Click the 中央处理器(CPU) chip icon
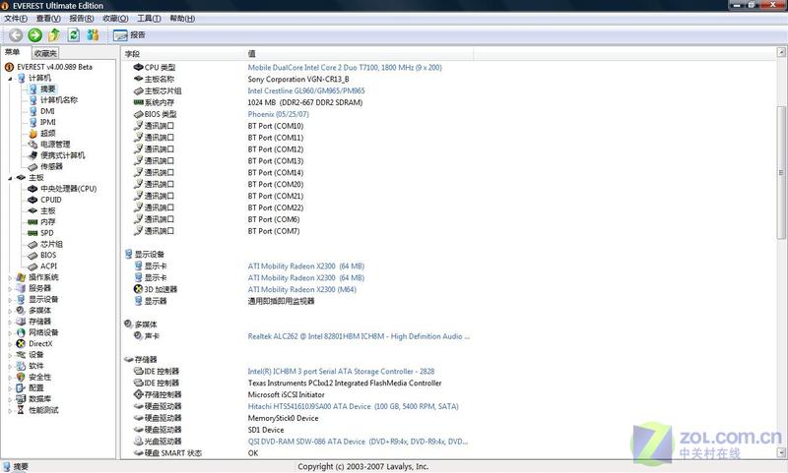 pyautogui.click(x=33, y=189)
